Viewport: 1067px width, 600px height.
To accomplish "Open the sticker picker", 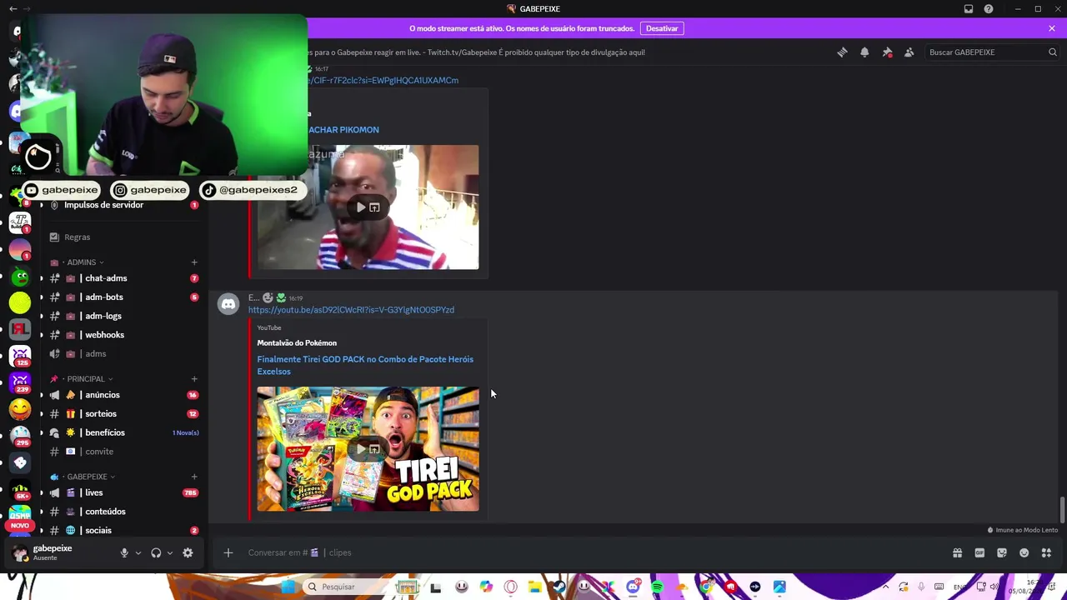I will pyautogui.click(x=1002, y=552).
